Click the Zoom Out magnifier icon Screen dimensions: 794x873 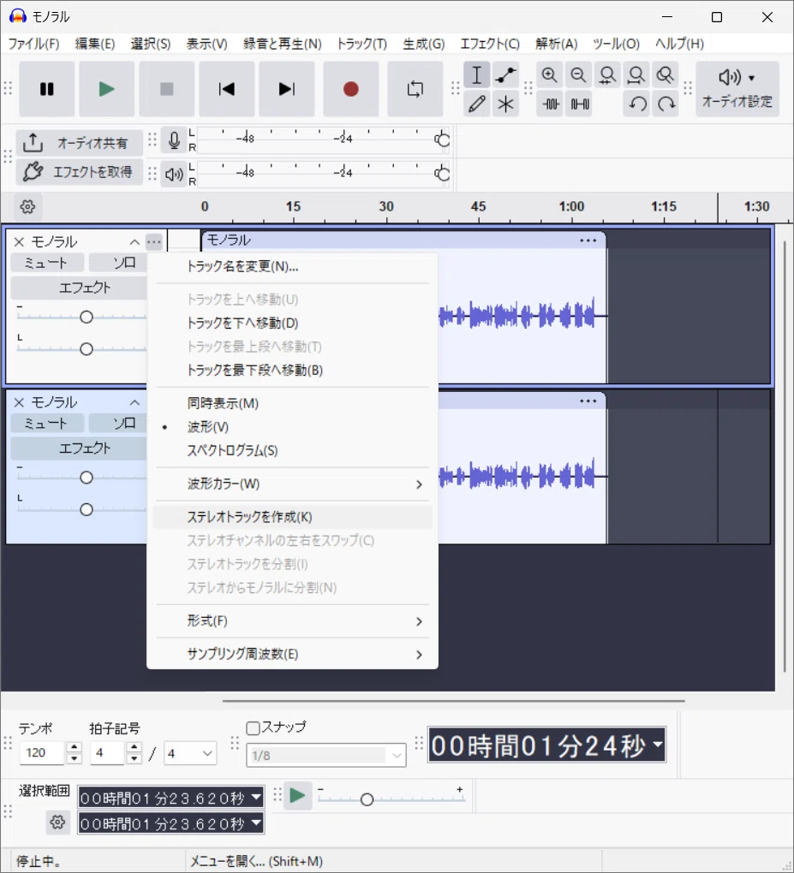[578, 75]
